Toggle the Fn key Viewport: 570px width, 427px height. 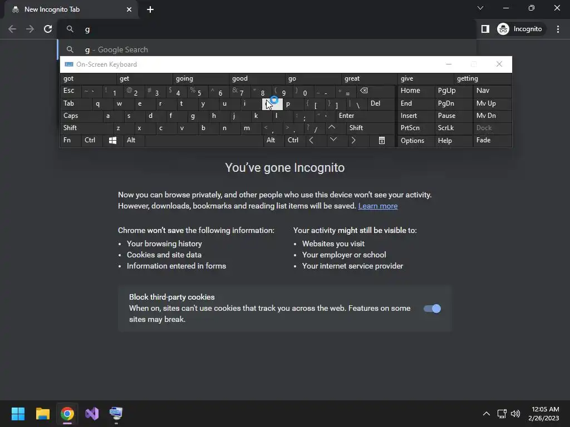tap(71, 140)
